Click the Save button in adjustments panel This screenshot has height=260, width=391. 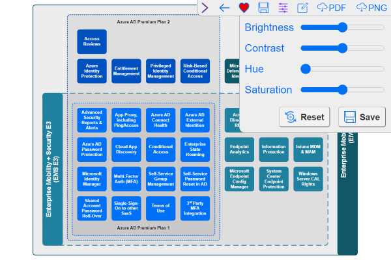[362, 117]
